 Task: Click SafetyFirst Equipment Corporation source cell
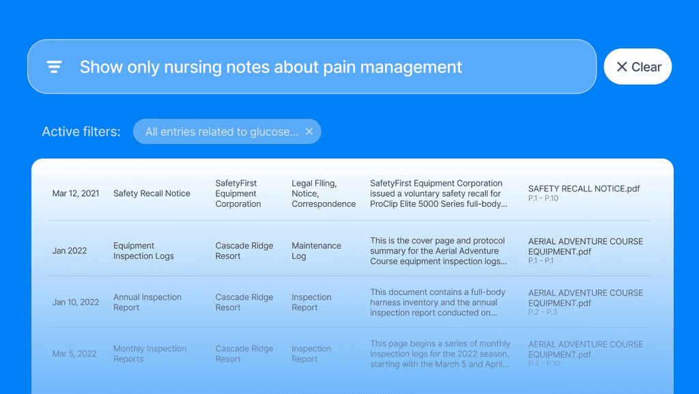[238, 193]
